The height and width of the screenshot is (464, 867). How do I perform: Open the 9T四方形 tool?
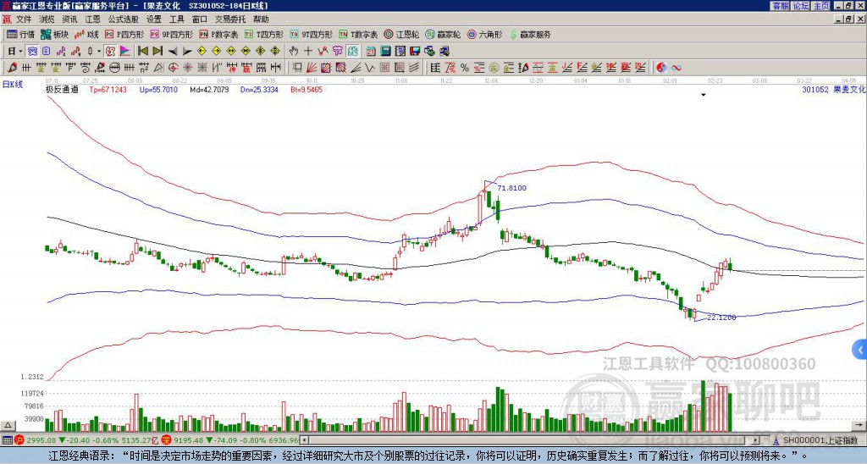[312, 34]
